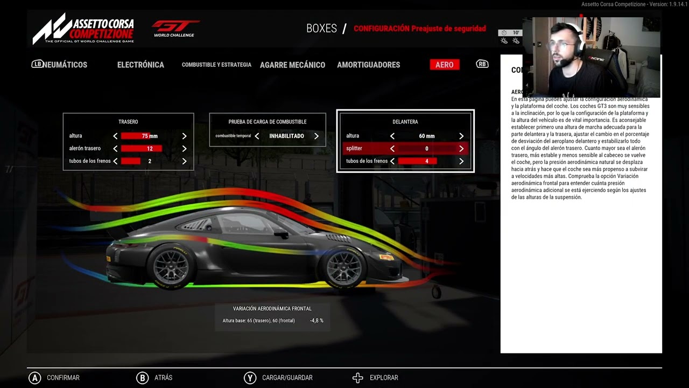Click the right weather sun icon

click(516, 41)
